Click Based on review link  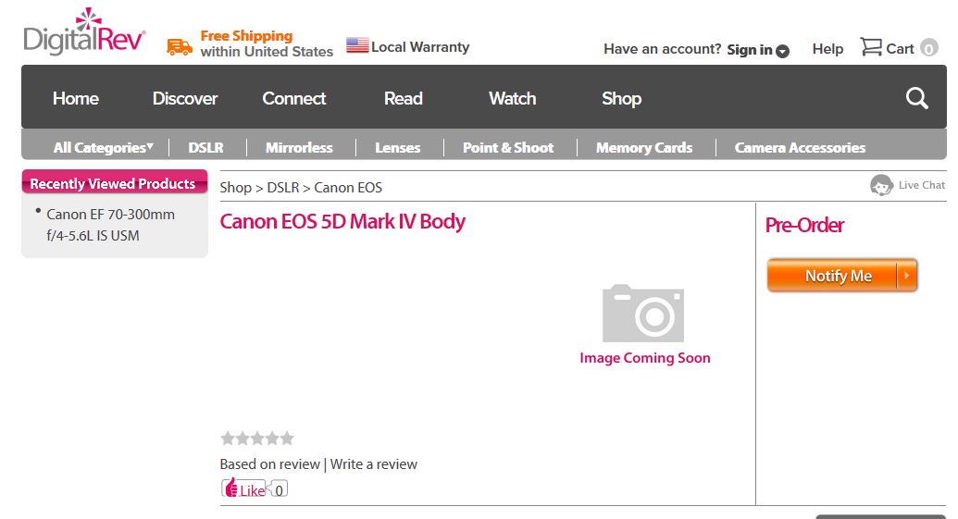pyautogui.click(x=270, y=464)
